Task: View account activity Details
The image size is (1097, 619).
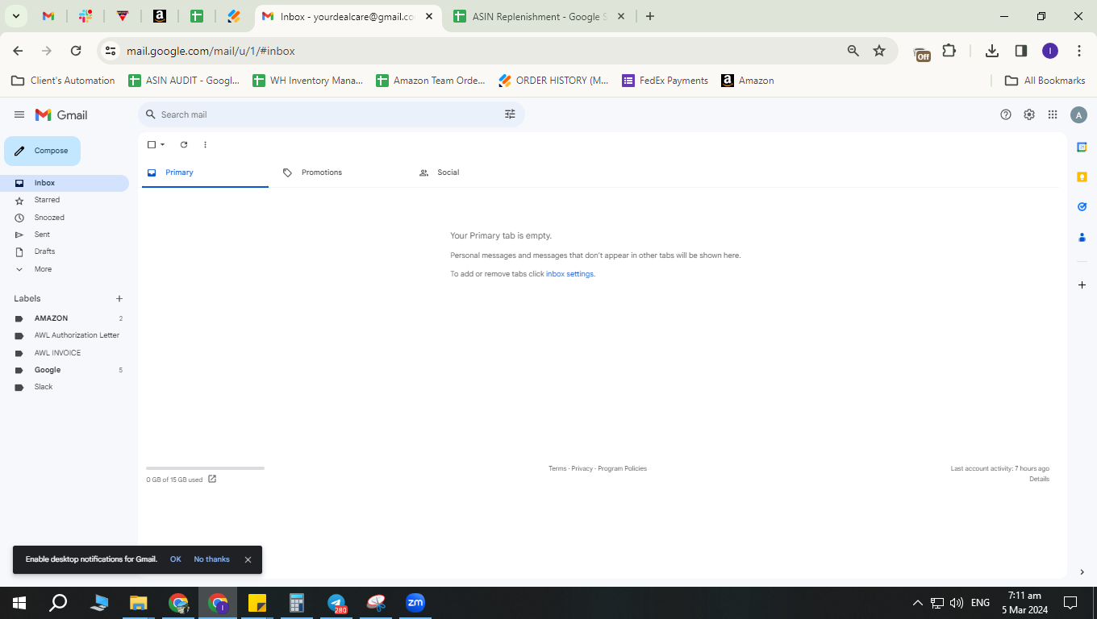Action: (1039, 479)
